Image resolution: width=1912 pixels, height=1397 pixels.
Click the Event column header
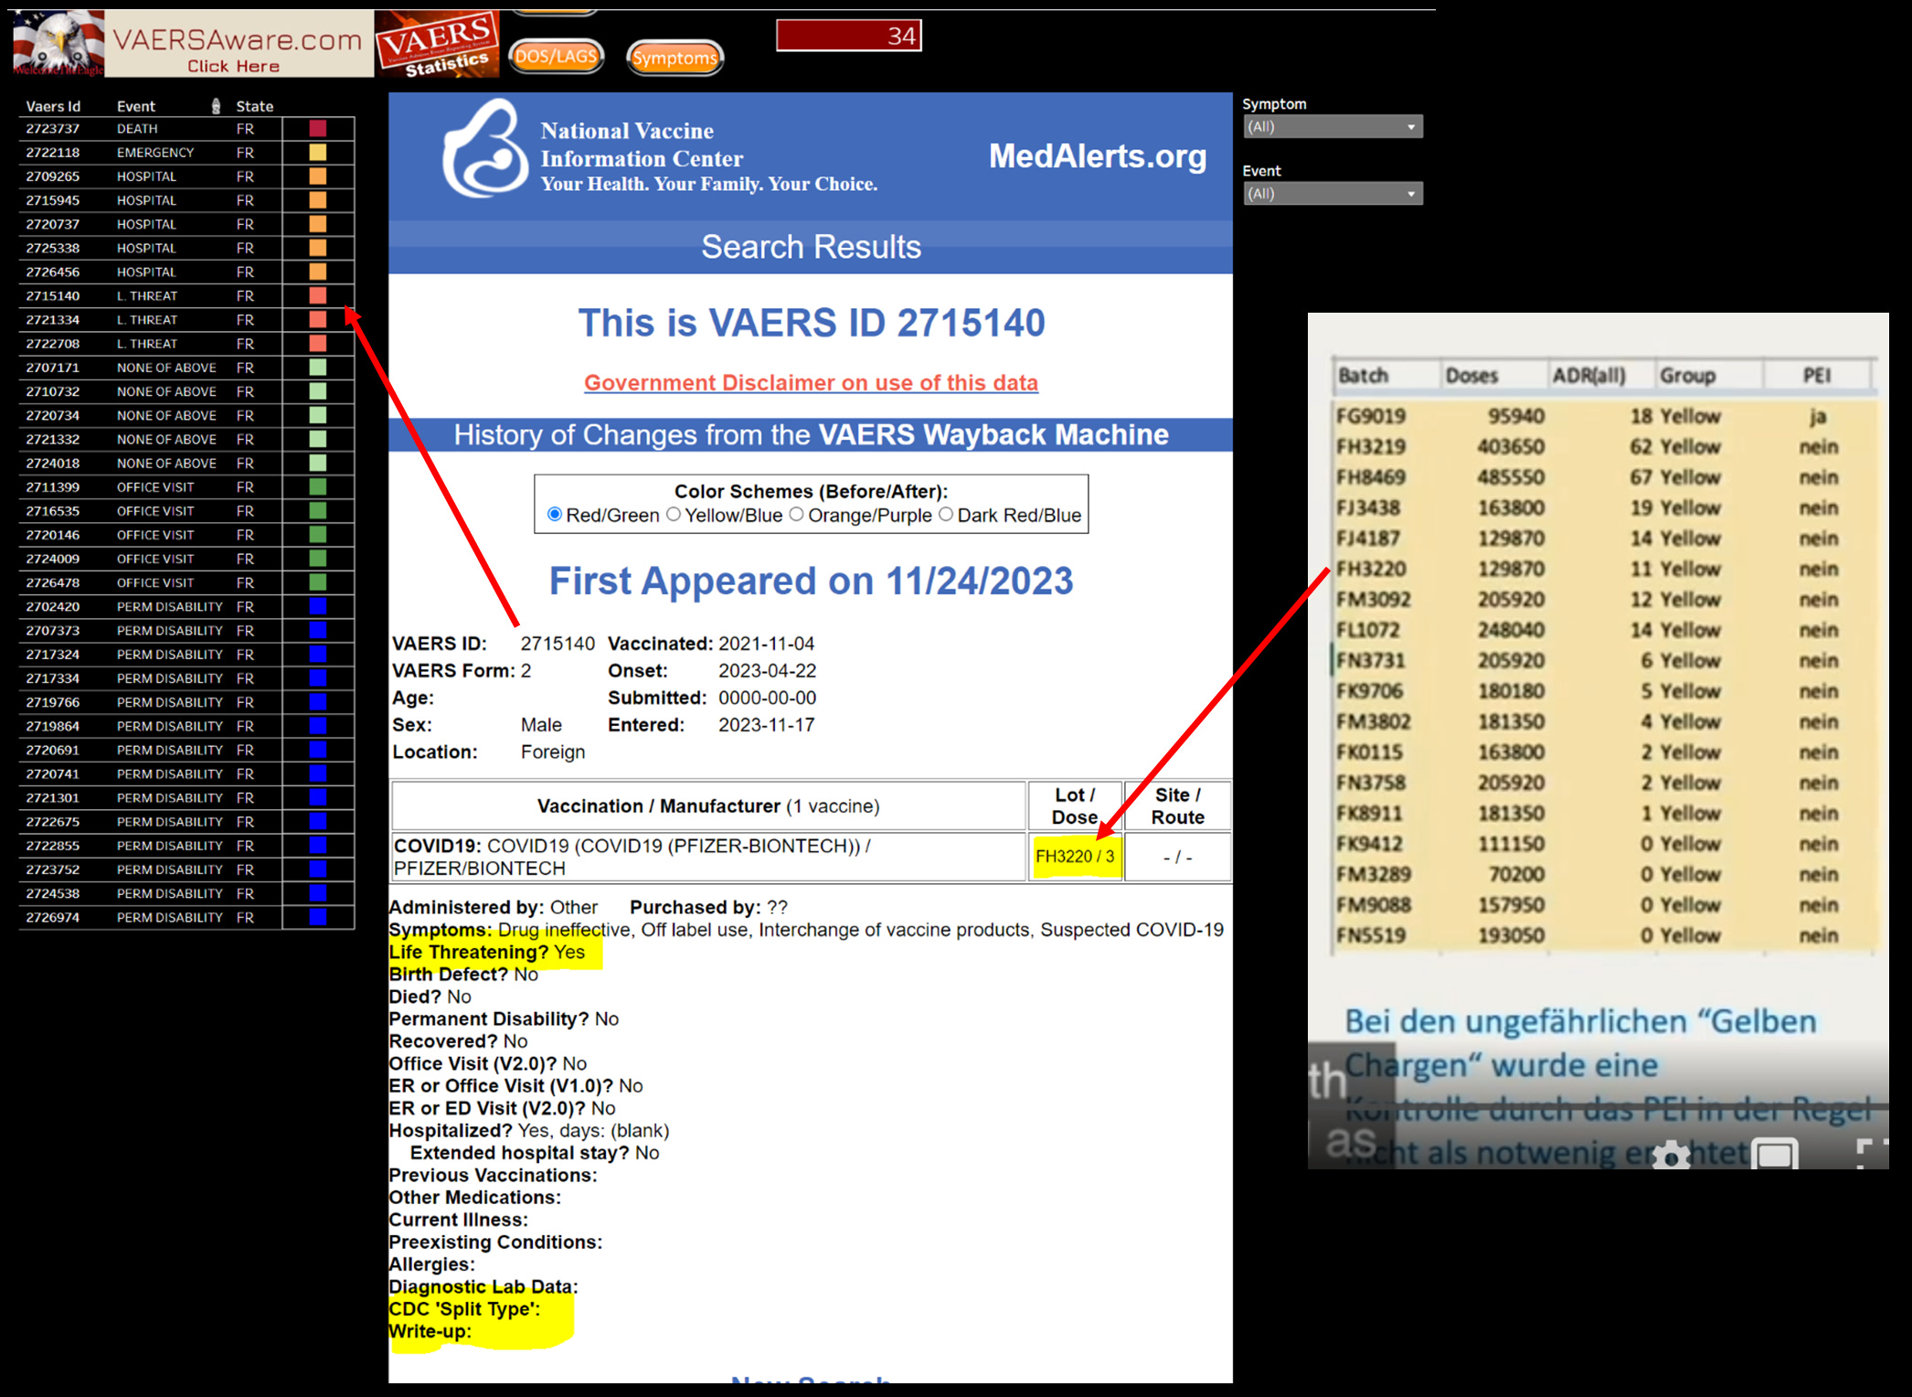pyautogui.click(x=136, y=106)
